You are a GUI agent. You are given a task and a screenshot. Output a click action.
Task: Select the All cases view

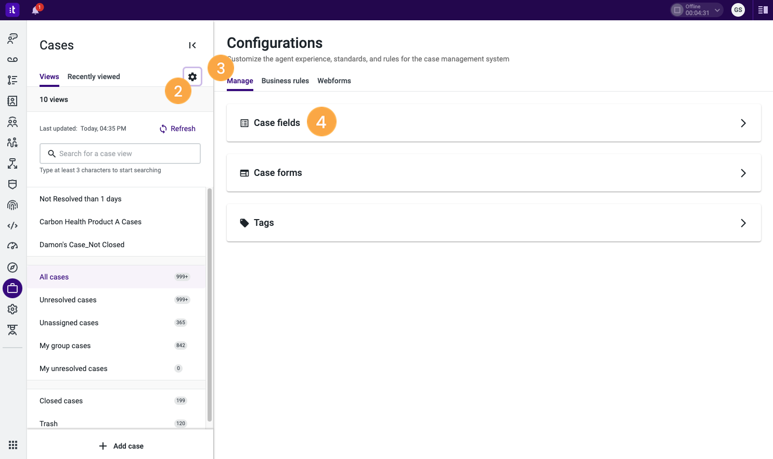(117, 277)
